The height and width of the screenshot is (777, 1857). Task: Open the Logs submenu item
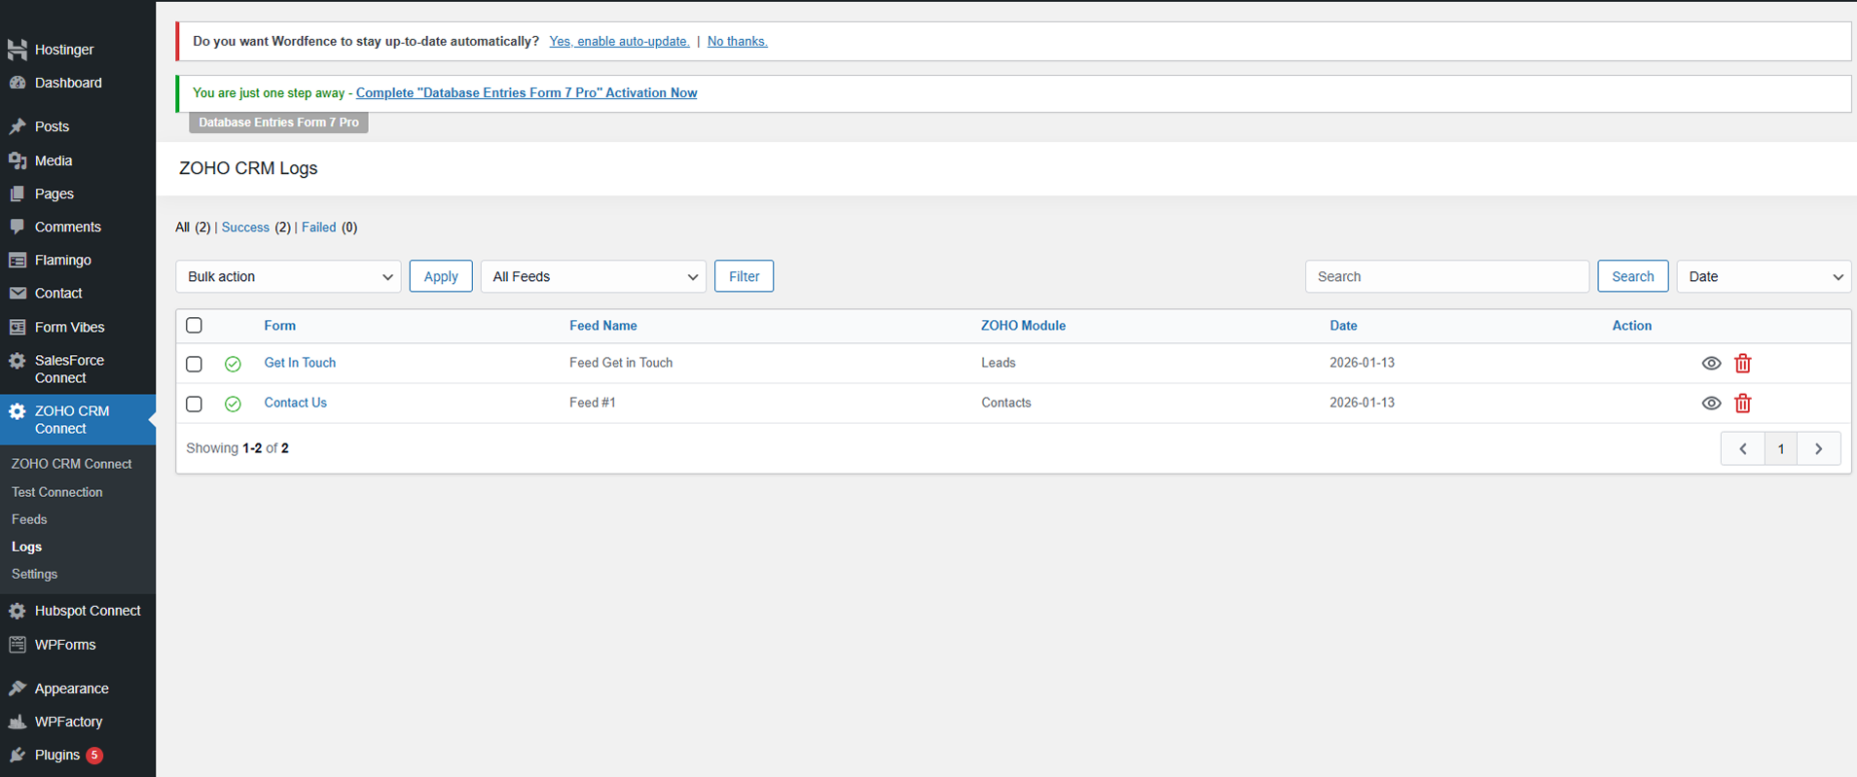[x=26, y=547]
